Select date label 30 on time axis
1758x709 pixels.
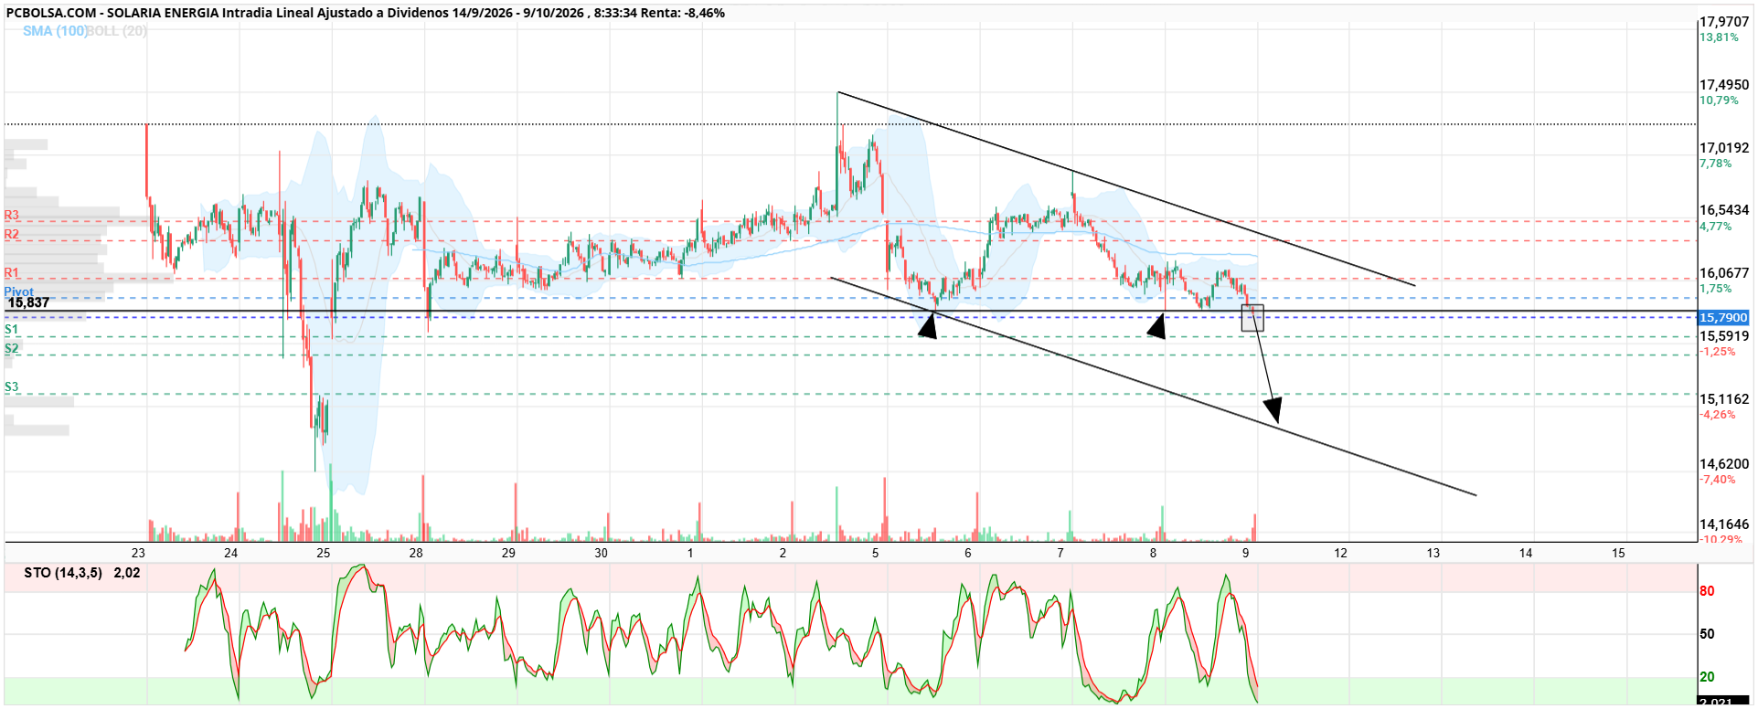point(601,553)
